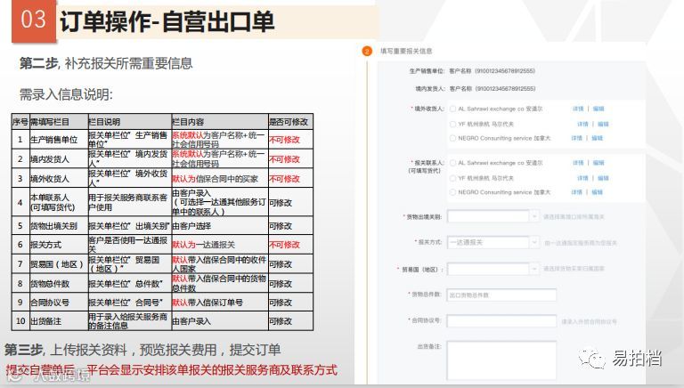Click 编辑 for YF 杭州余杭 in 境外收货人
Viewport: 684px width, 388px height.
click(603, 125)
